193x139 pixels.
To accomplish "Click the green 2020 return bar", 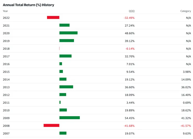I will point(69,33).
